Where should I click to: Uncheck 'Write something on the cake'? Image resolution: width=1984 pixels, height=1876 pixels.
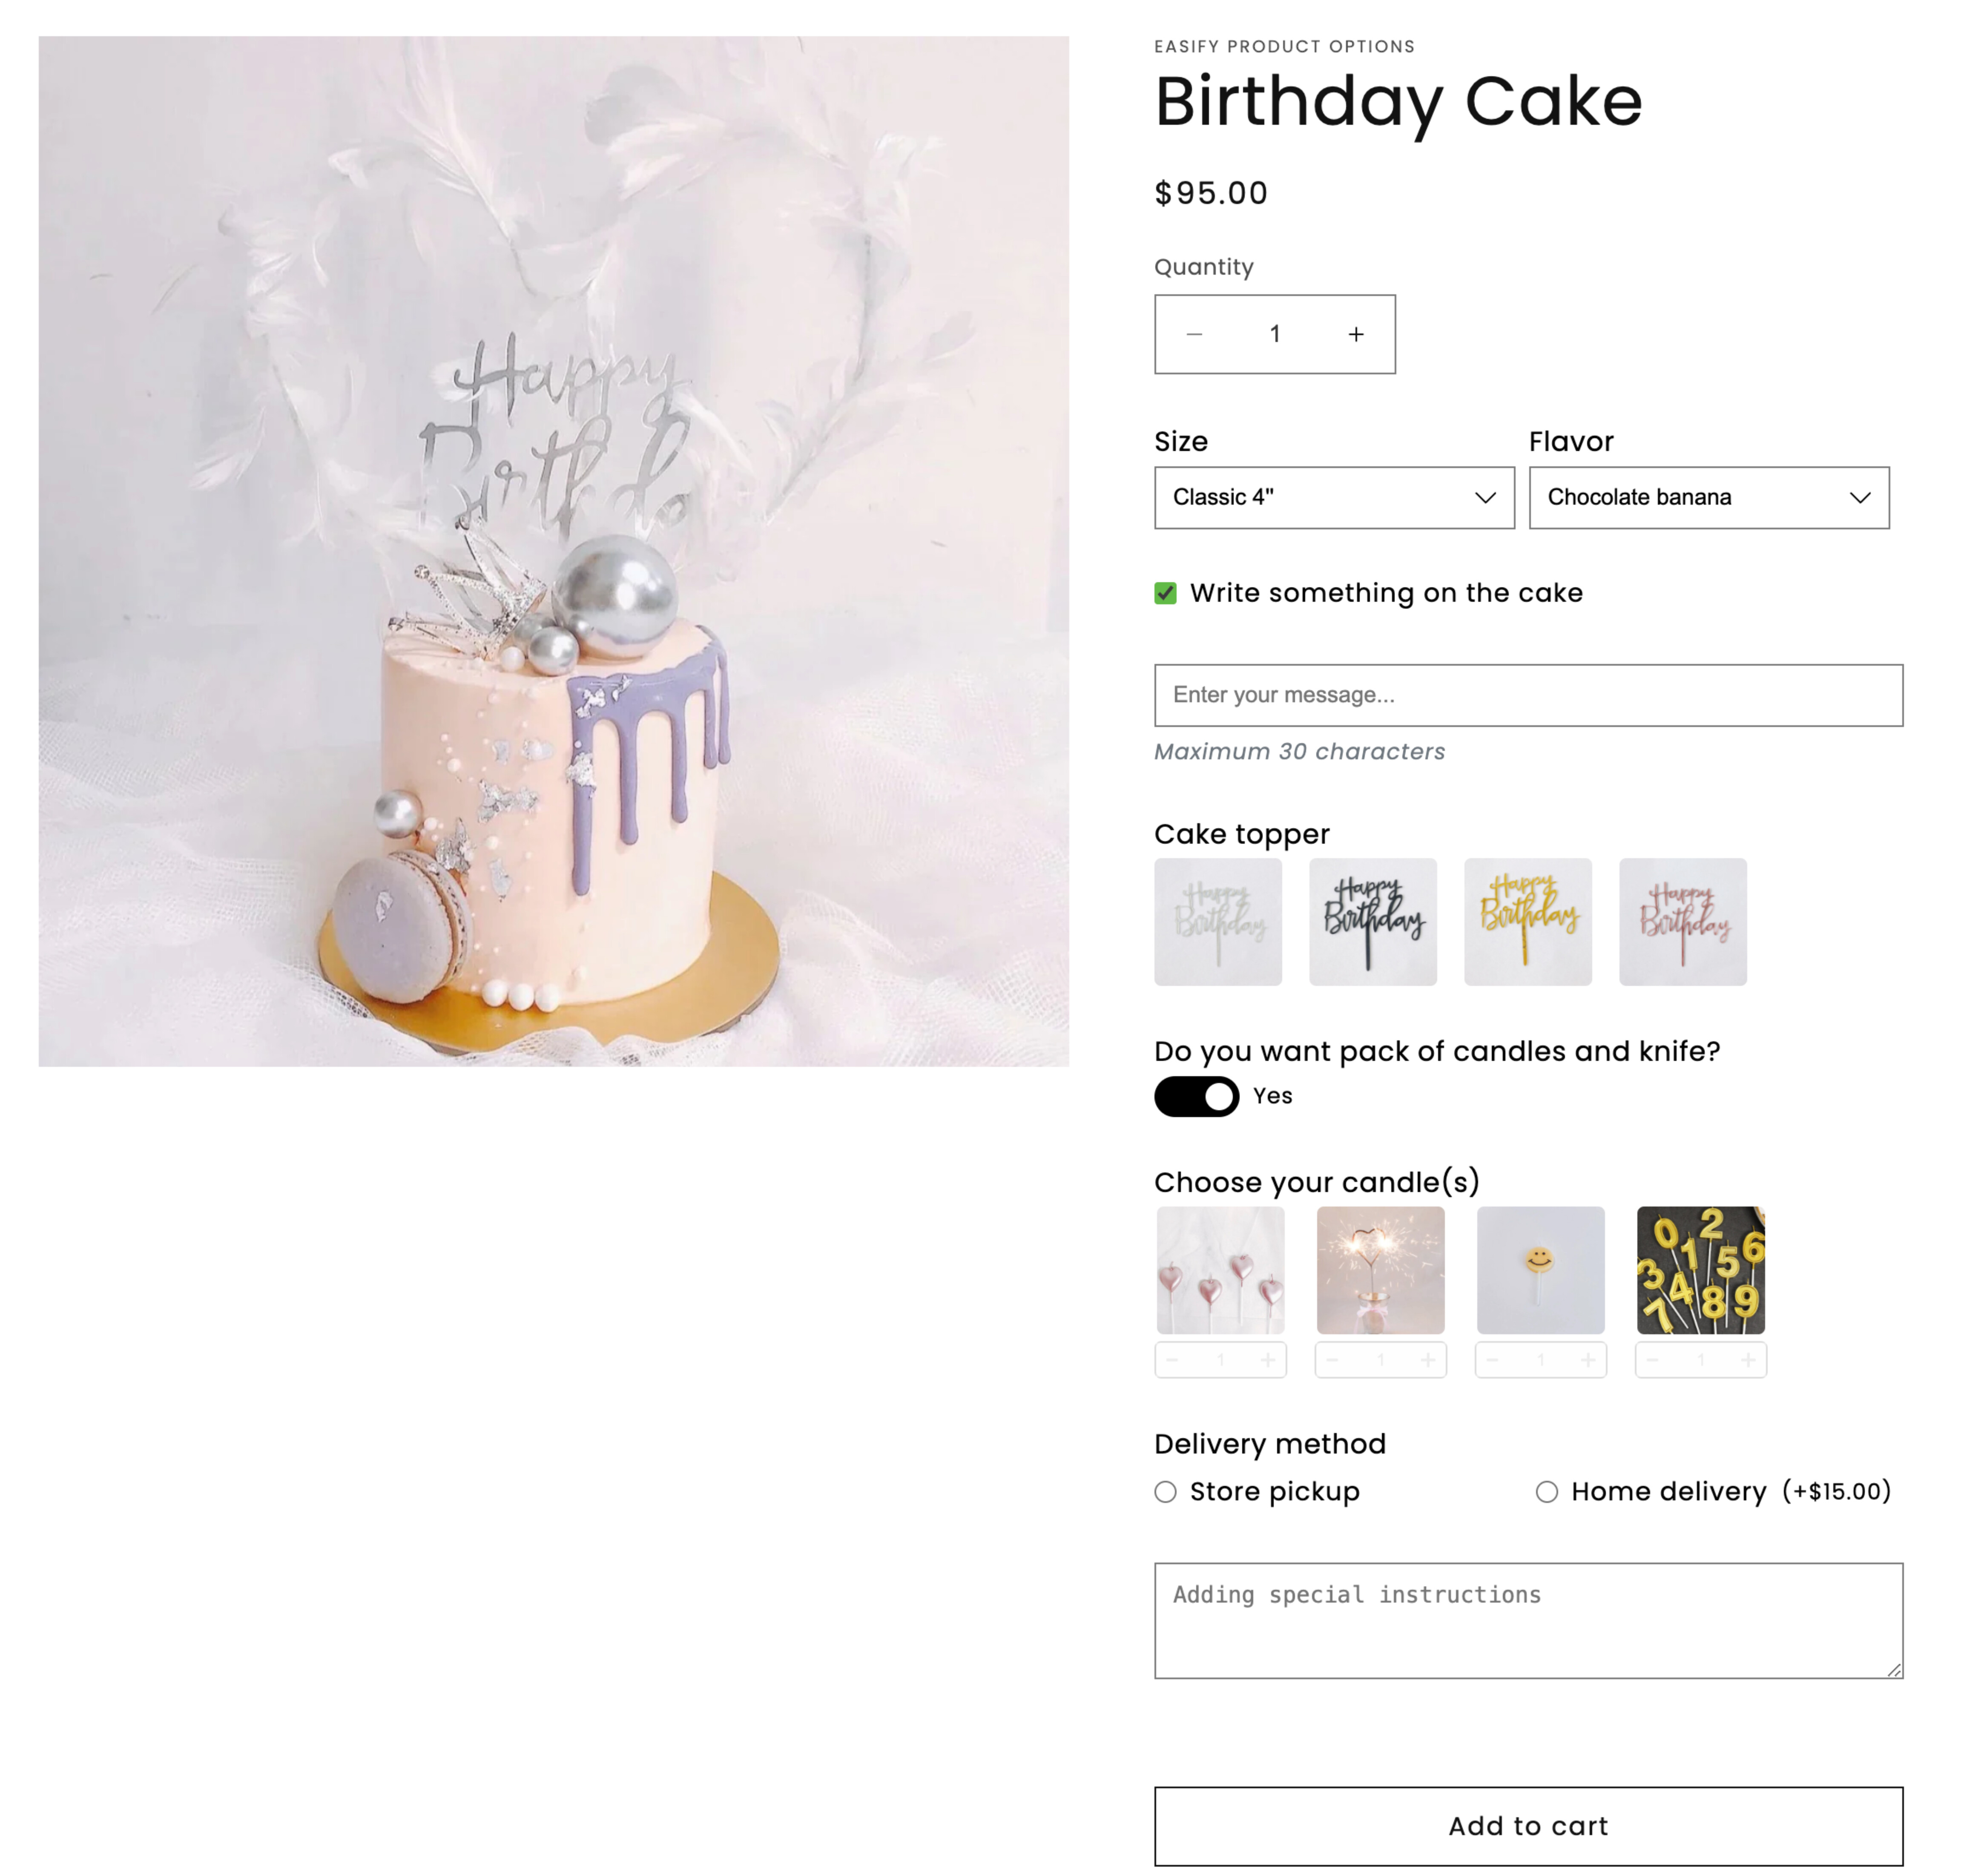(1165, 593)
